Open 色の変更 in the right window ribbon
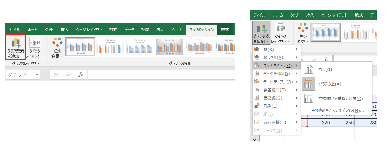 point(303,34)
